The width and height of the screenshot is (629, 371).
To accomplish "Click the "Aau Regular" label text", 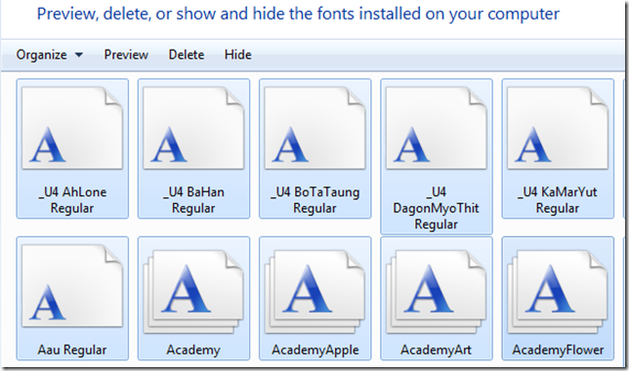I will tap(72, 350).
